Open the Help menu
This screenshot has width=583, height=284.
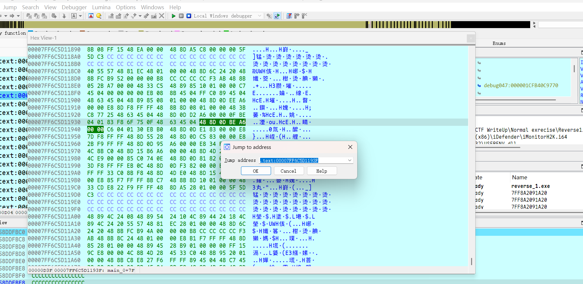(175, 7)
